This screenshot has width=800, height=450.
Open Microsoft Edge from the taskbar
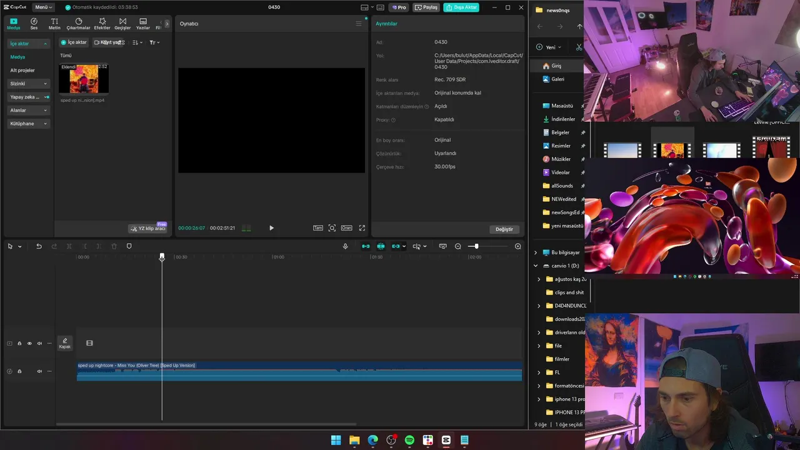click(x=372, y=440)
